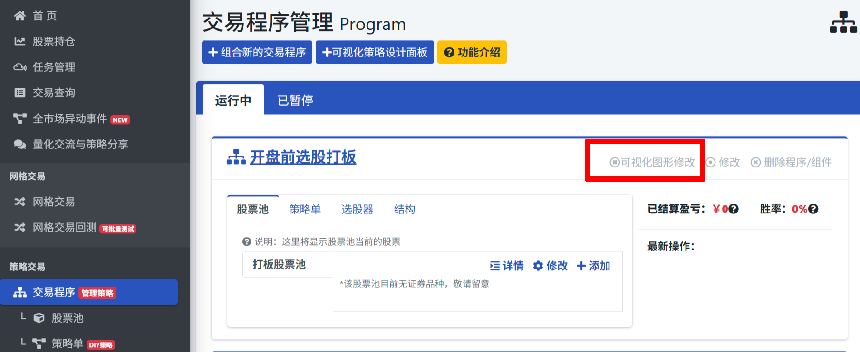This screenshot has height=352, width=860.
Task: Open 全市场异动事件 sidebar entry
Action: (x=69, y=119)
